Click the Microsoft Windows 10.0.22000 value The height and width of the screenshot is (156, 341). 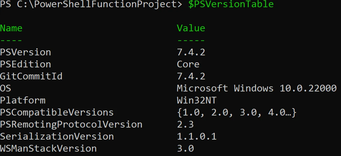click(x=257, y=88)
